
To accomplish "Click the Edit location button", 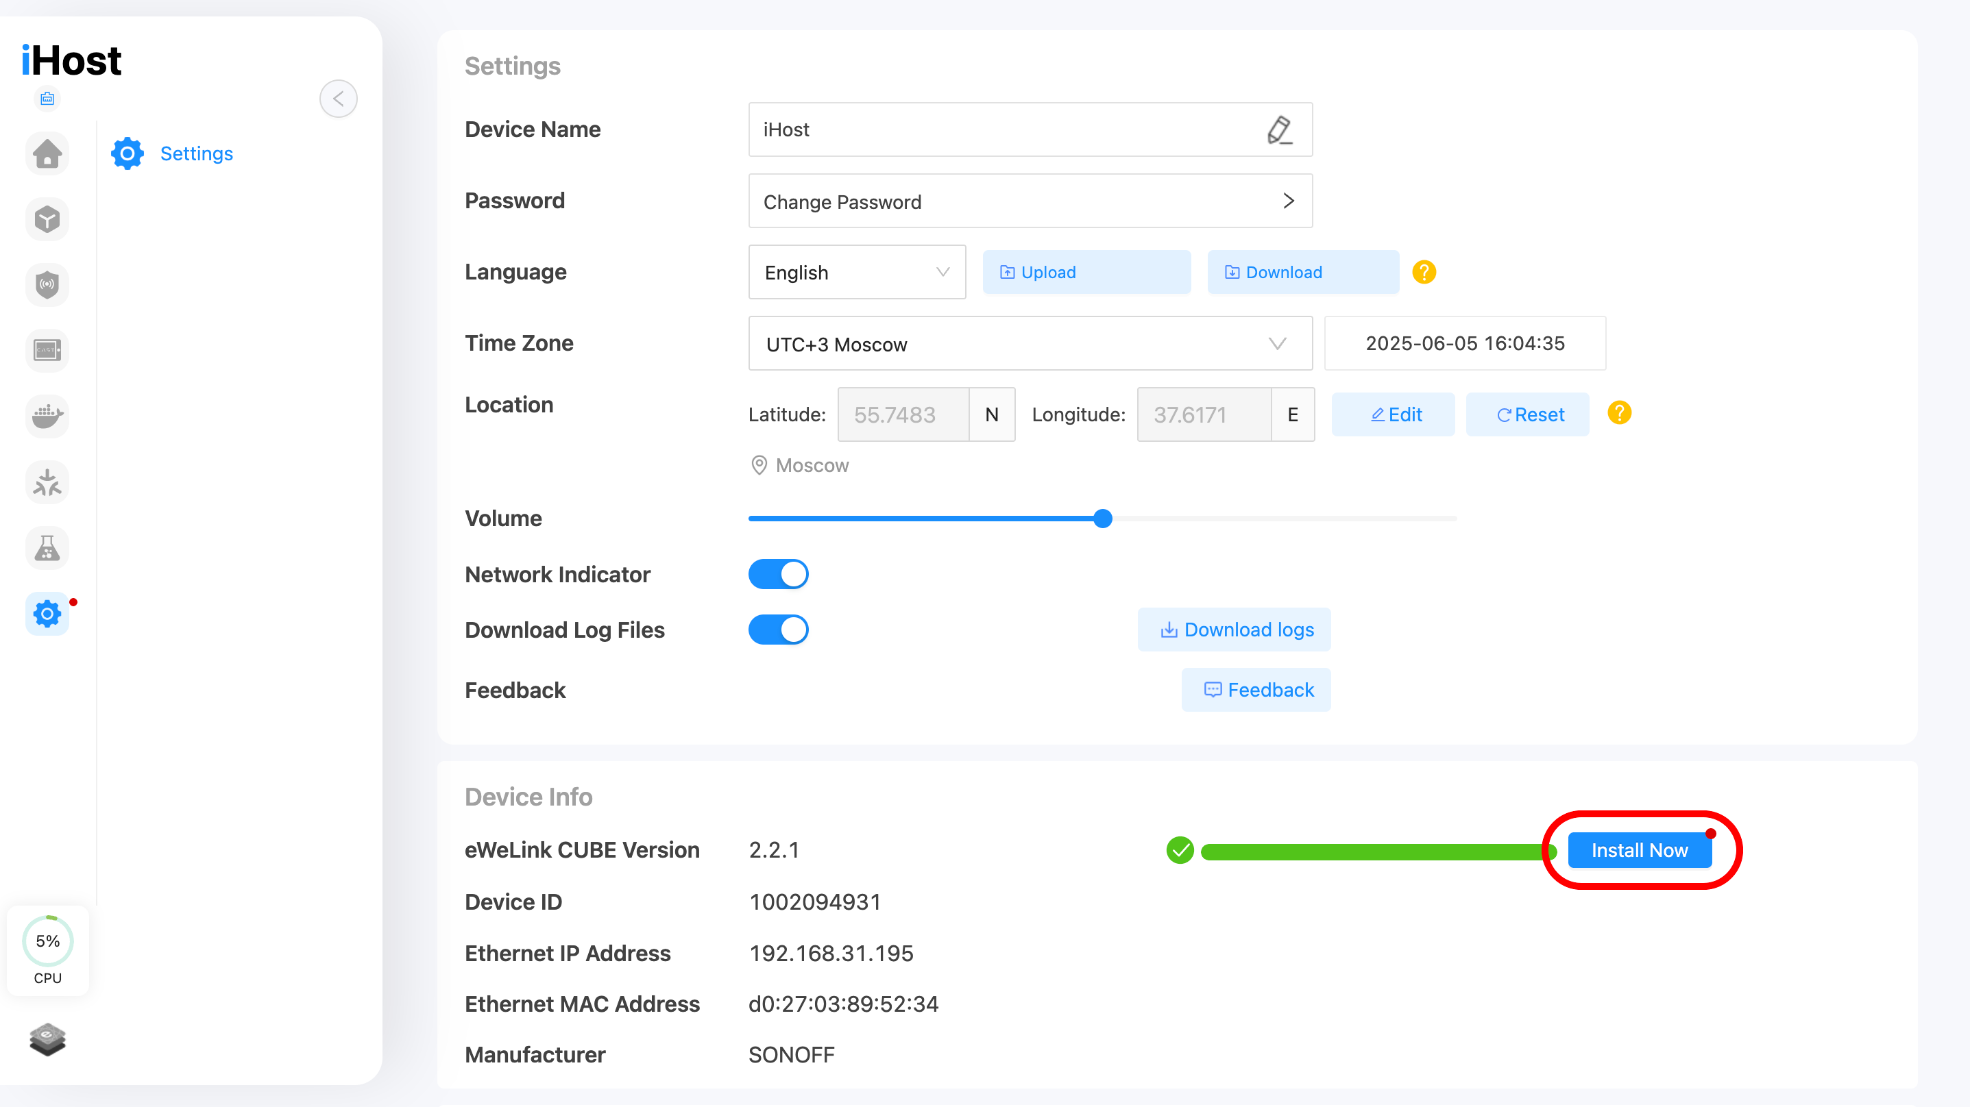I will 1393,414.
